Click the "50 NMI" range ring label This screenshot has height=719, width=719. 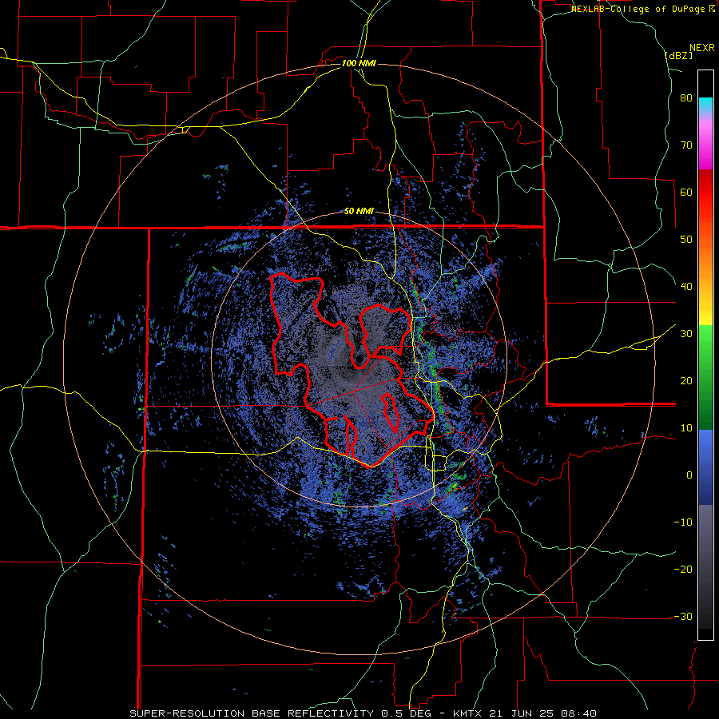[359, 212]
